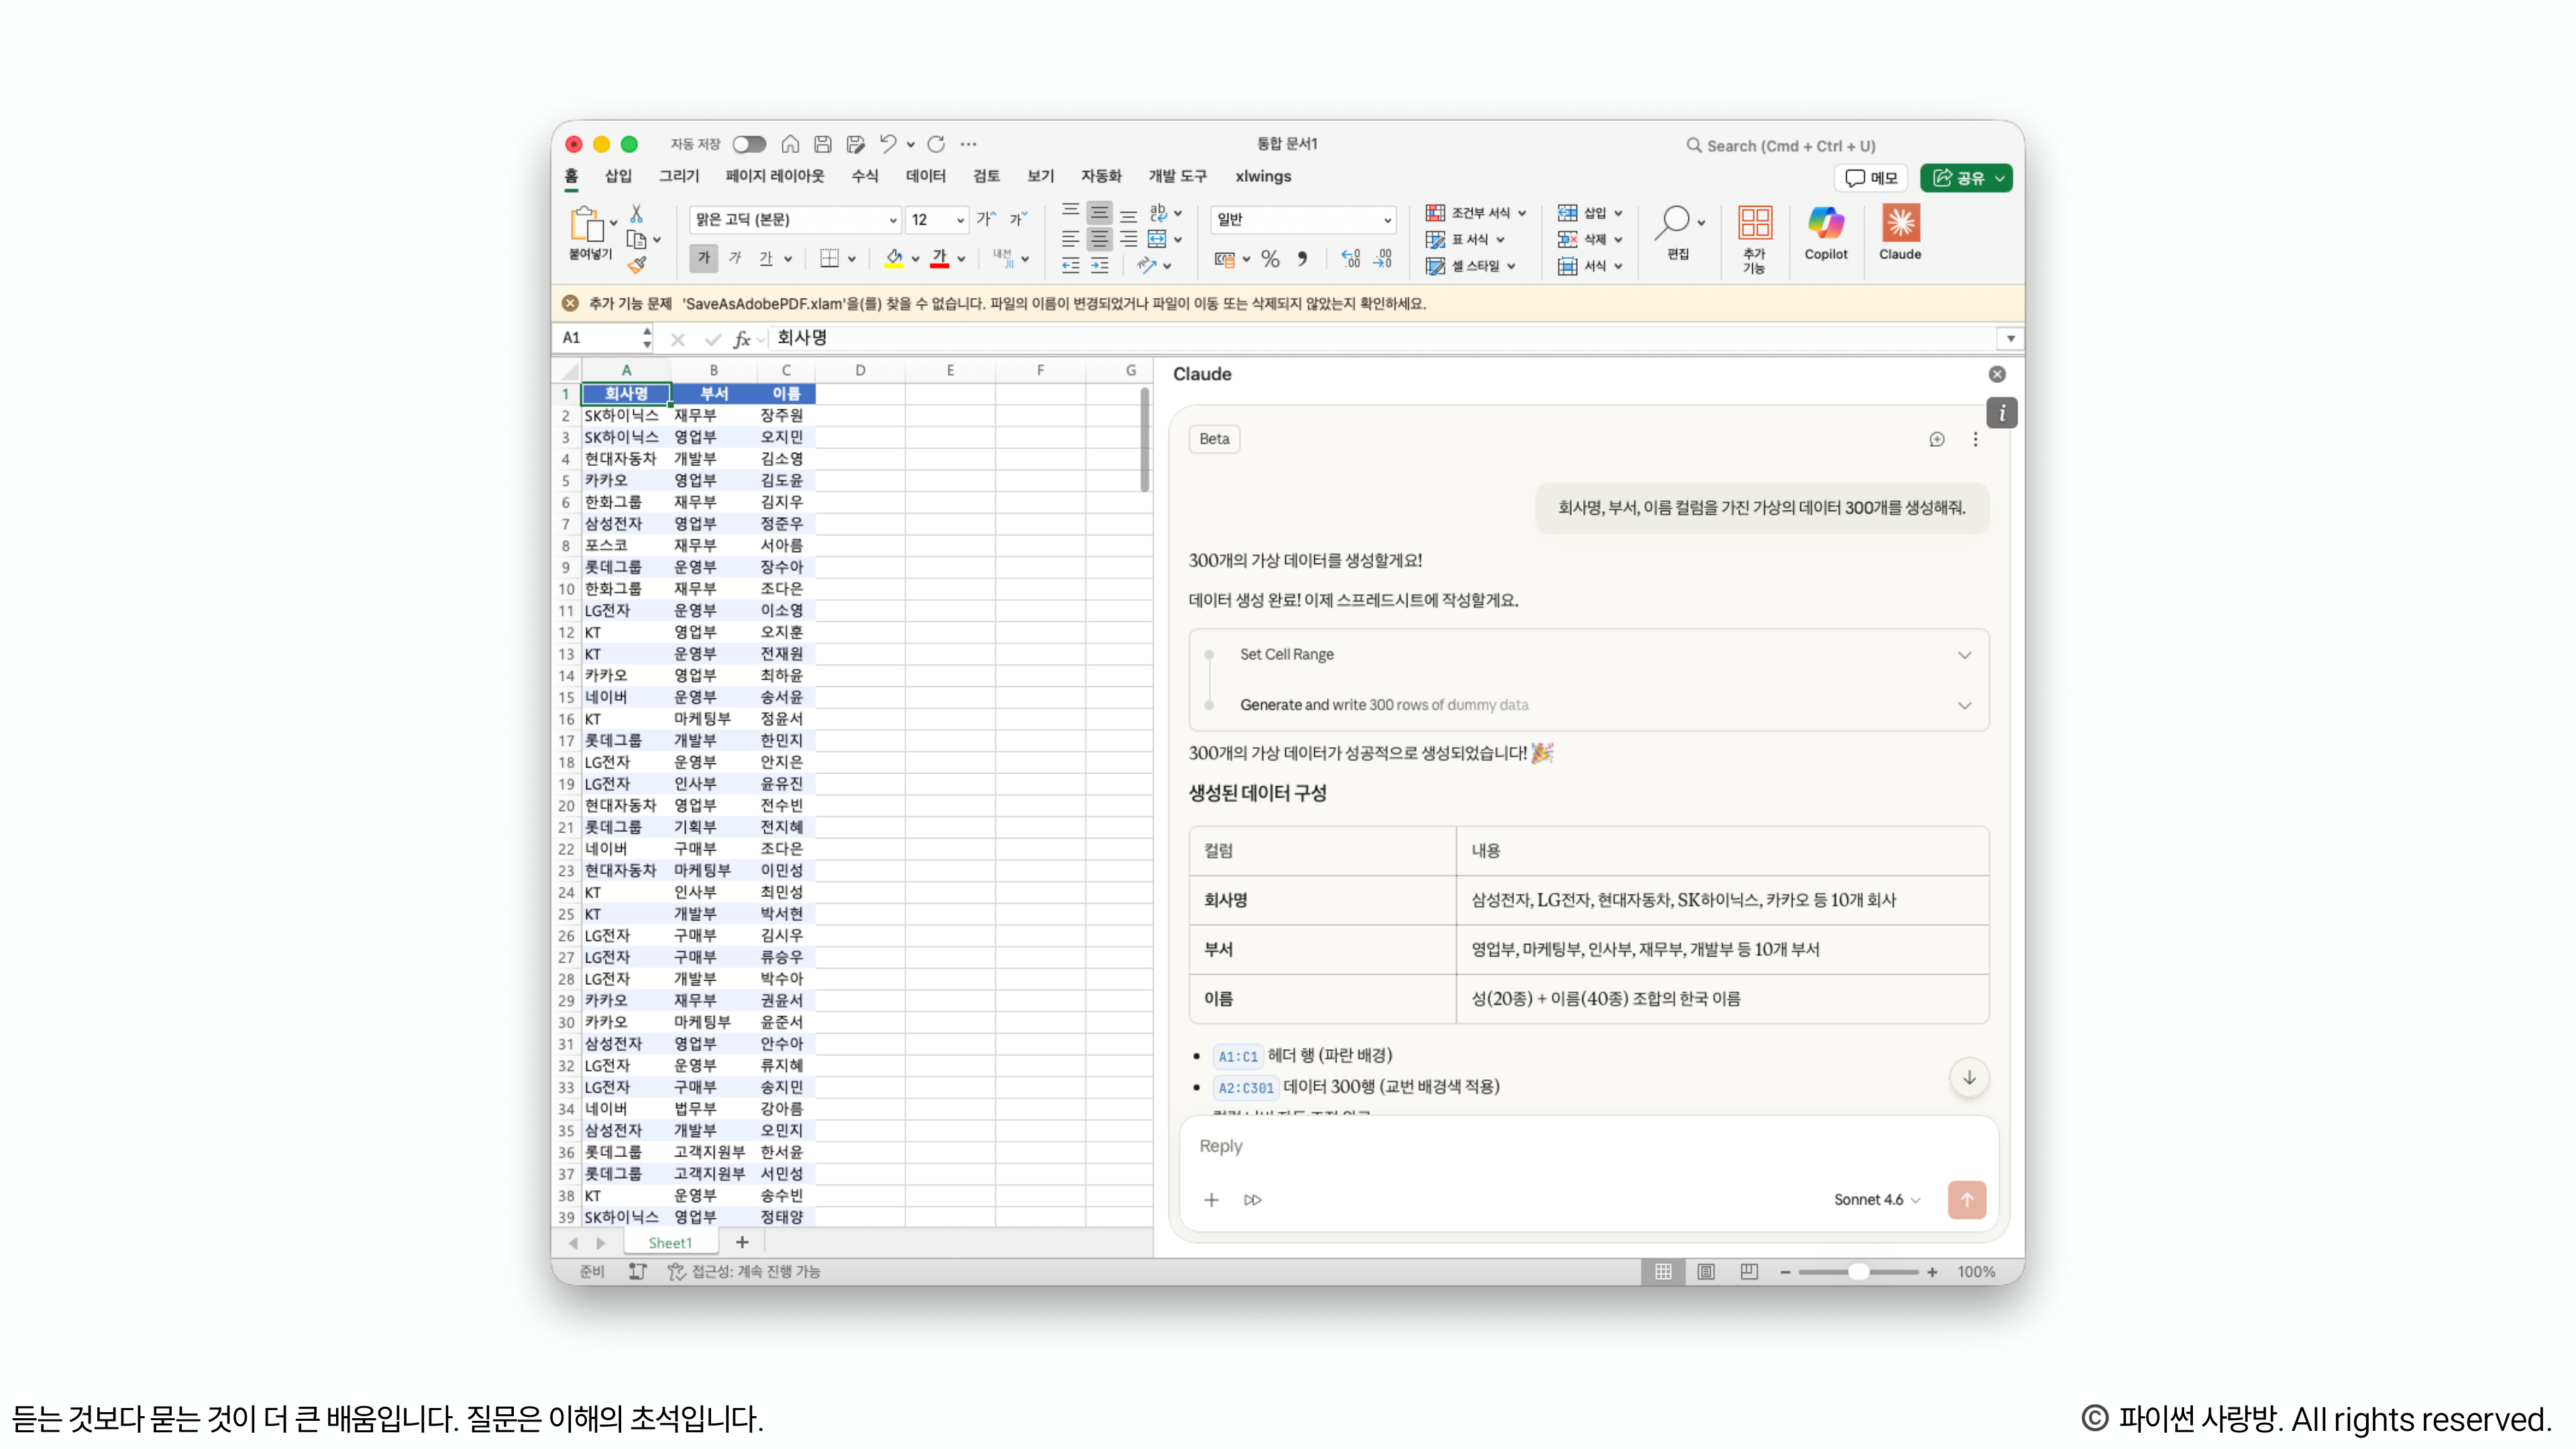Click the 메모 (Comments) button
The image size is (2576, 1449).
[1871, 177]
